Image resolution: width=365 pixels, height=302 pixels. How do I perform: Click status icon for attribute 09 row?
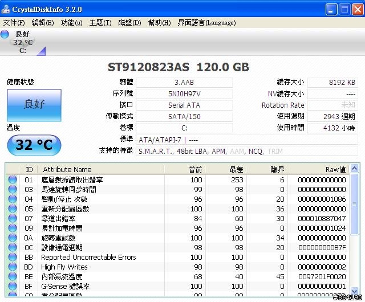click(13, 228)
